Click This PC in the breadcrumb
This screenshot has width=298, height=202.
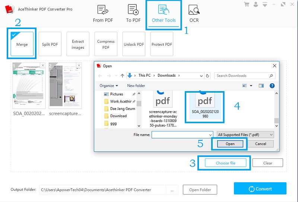tap(145, 76)
